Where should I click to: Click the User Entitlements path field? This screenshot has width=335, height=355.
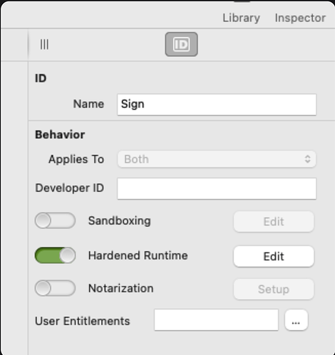coord(216,319)
